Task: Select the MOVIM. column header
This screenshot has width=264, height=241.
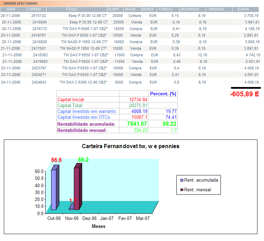Action: coord(130,9)
